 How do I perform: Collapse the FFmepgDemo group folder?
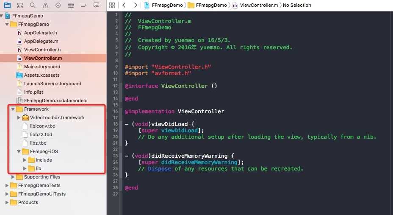(7, 24)
